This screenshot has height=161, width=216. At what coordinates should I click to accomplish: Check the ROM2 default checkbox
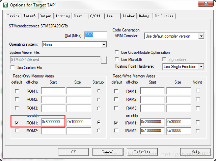(17, 99)
